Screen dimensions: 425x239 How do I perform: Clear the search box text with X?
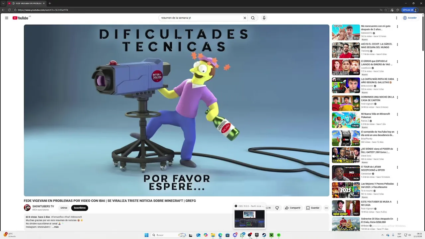[245, 18]
